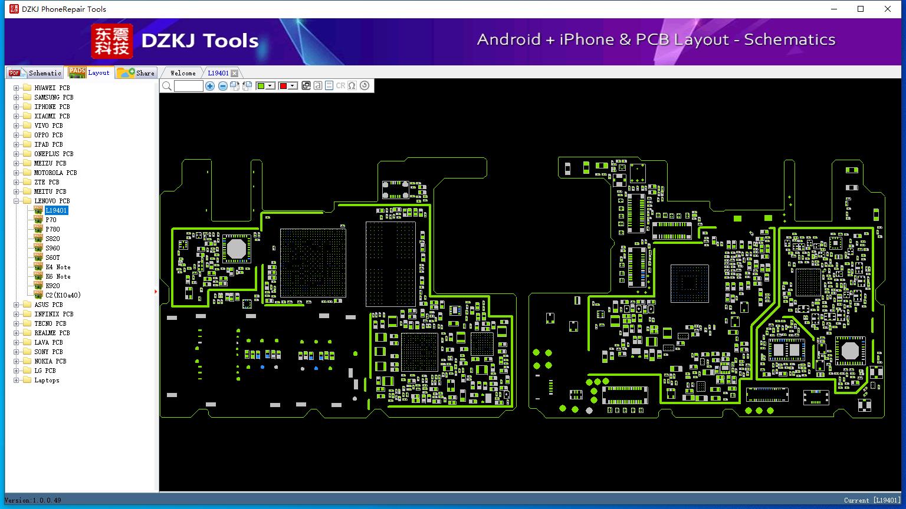
Task: Click the zoom out minus icon
Action: pos(223,86)
